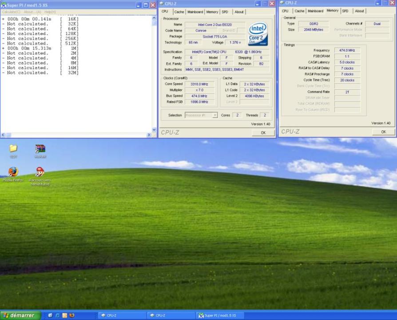
Task: Switch to CPU tab in CPU-Z Timings window
Action: (285, 11)
